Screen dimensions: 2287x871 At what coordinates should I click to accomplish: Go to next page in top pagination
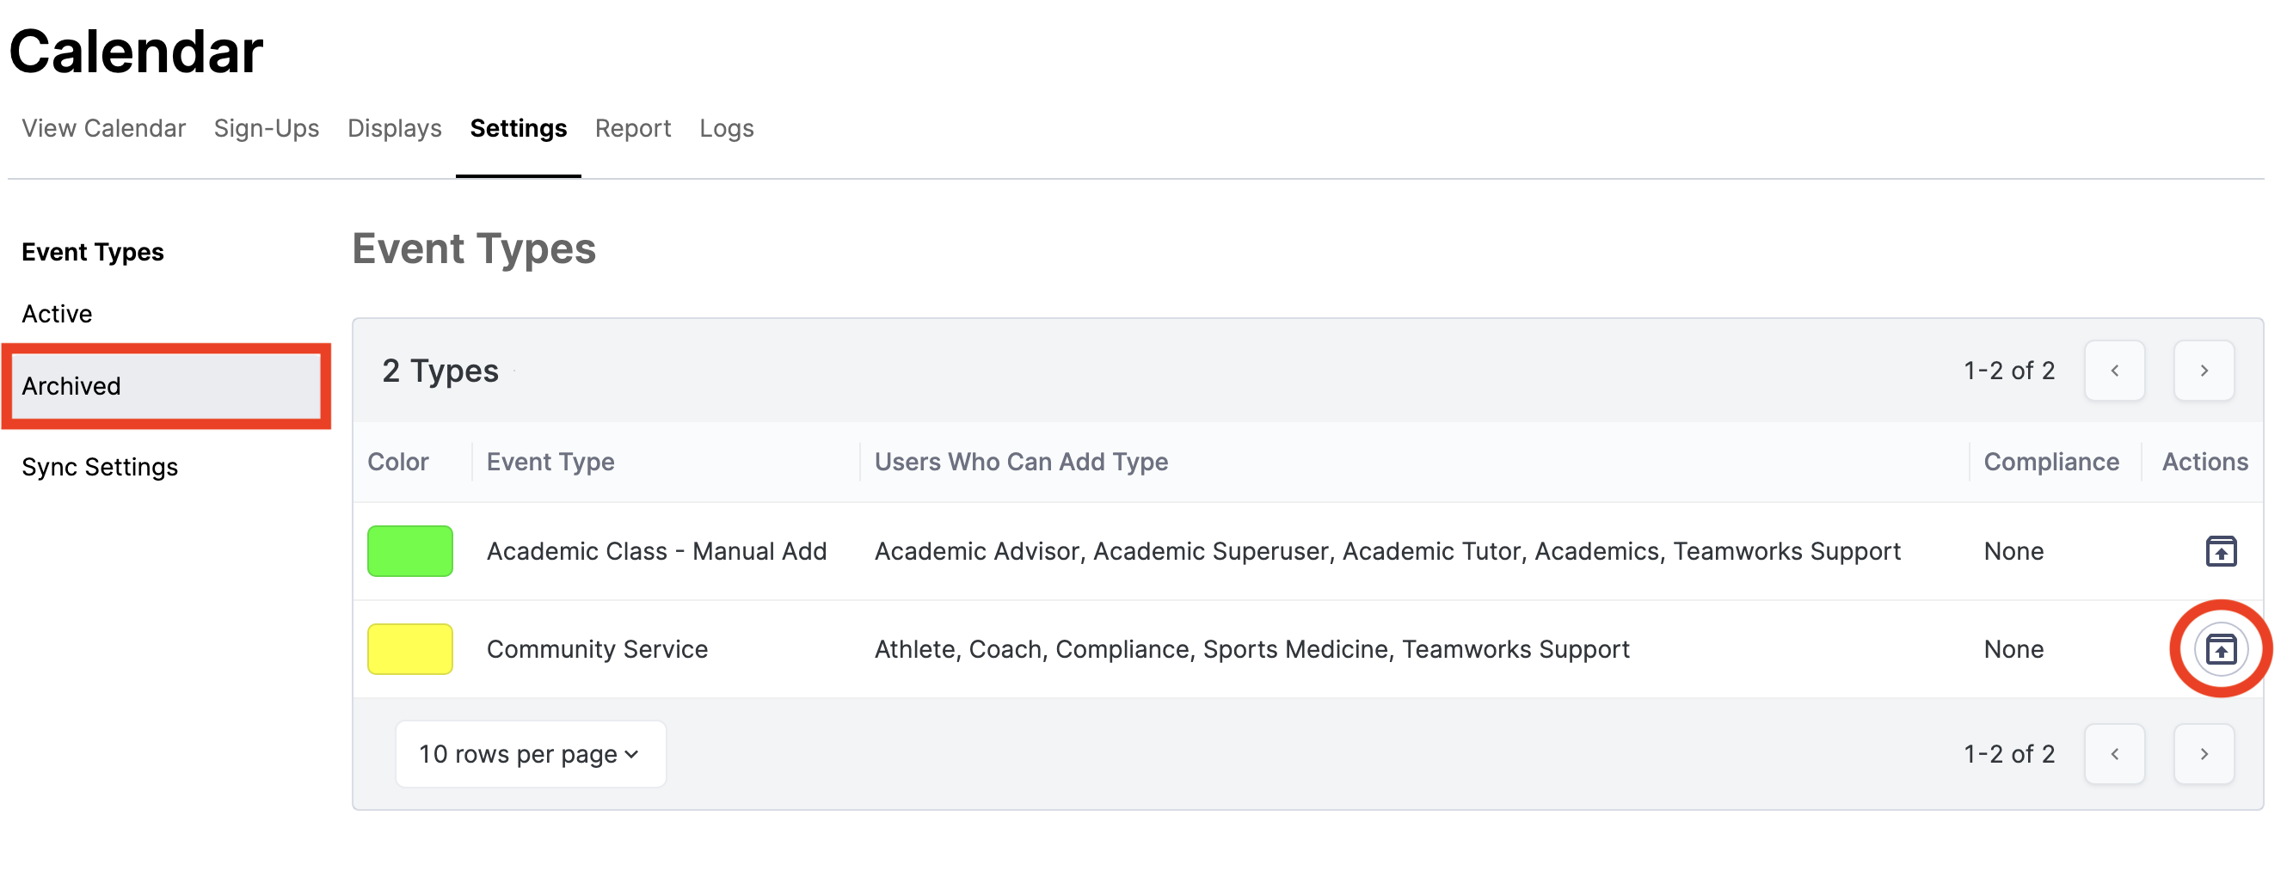pyautogui.click(x=2203, y=371)
